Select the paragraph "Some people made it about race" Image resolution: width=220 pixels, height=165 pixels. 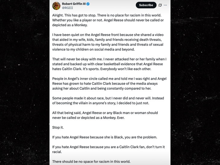[108, 101]
